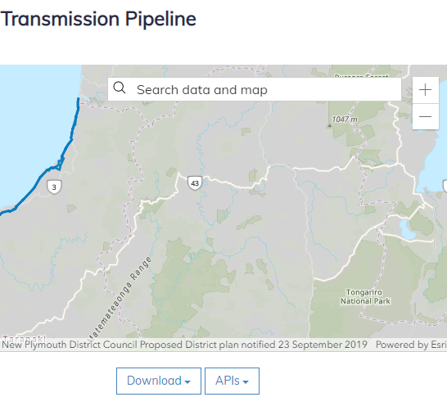Click the Highway 3 shield marker
Image resolution: width=447 pixels, height=406 pixels.
(x=54, y=187)
